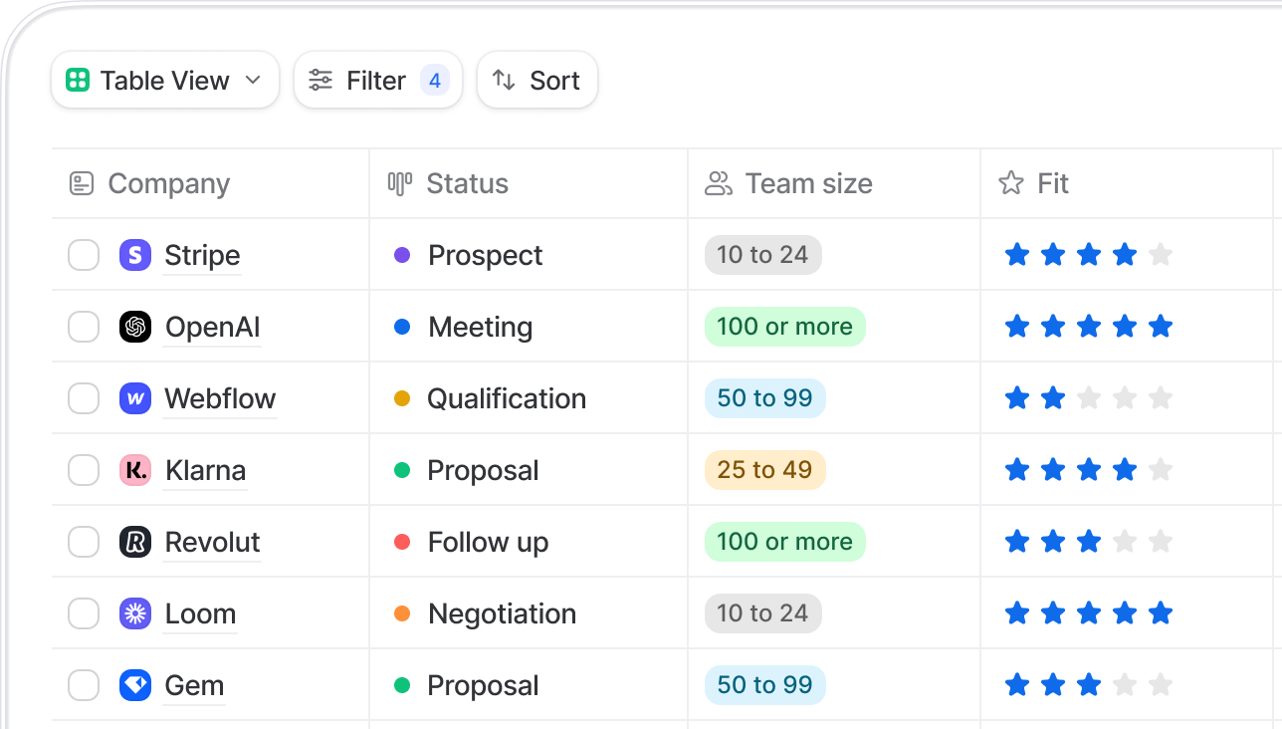Screen dimensions: 1282x729
Task: Click the green Table View grid icon
Action: point(78,81)
